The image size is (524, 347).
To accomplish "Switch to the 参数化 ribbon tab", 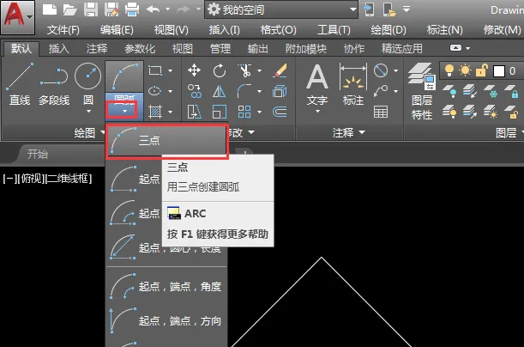I will [x=140, y=48].
